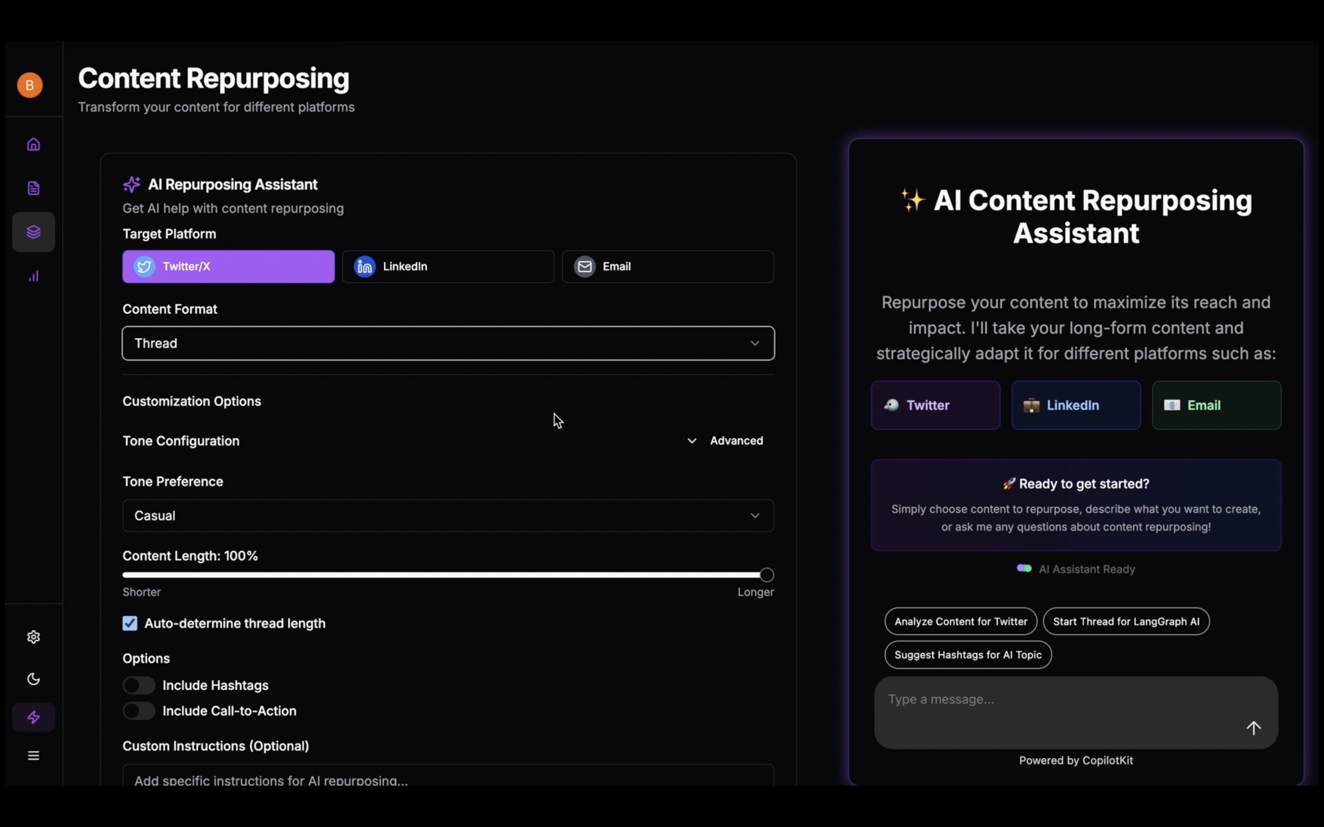The width and height of the screenshot is (1324, 827).
Task: Open the Tone Preference Casual dropdown
Action: pyautogui.click(x=447, y=516)
